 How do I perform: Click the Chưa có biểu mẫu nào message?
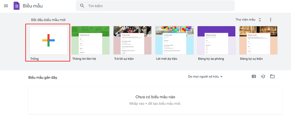pyautogui.click(x=155, y=97)
